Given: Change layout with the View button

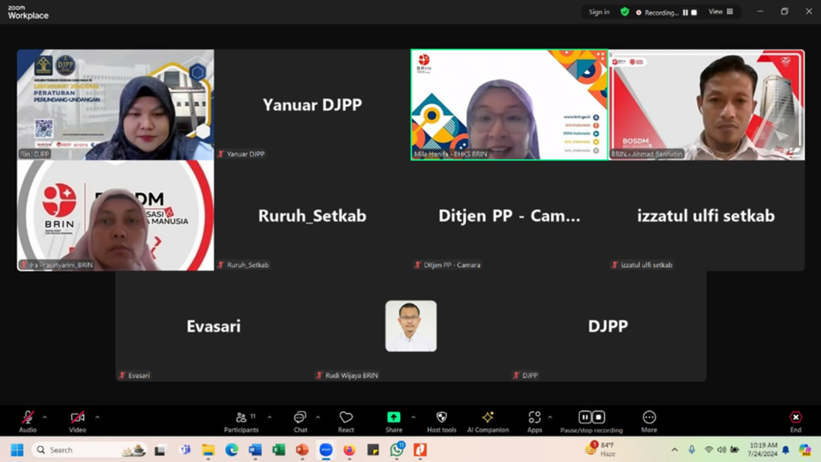Looking at the screenshot, I should point(721,12).
